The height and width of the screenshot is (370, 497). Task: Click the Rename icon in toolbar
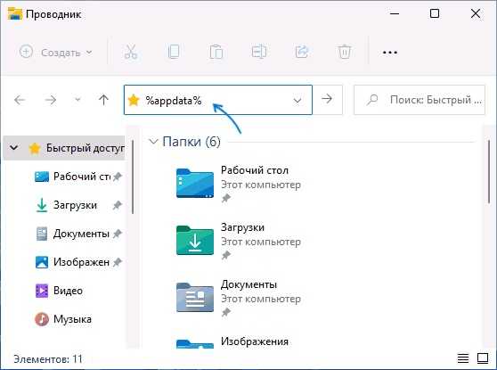(259, 52)
